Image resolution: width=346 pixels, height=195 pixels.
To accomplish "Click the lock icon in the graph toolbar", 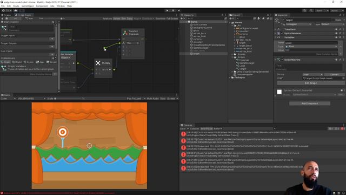I will coord(2,18).
